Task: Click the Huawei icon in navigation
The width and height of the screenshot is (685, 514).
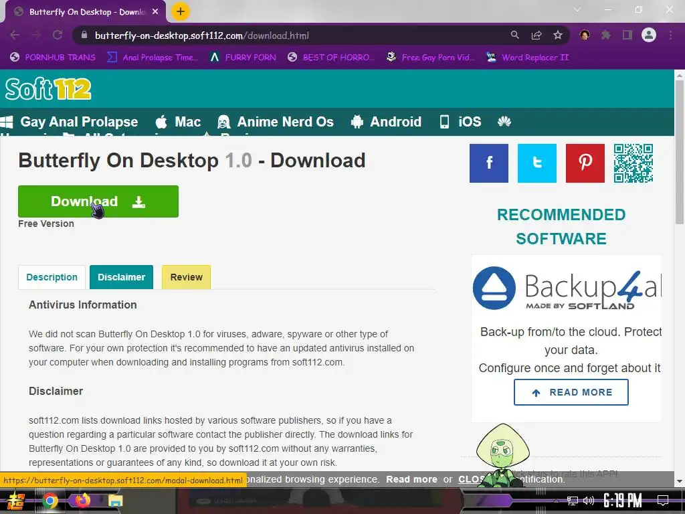Action: (504, 122)
